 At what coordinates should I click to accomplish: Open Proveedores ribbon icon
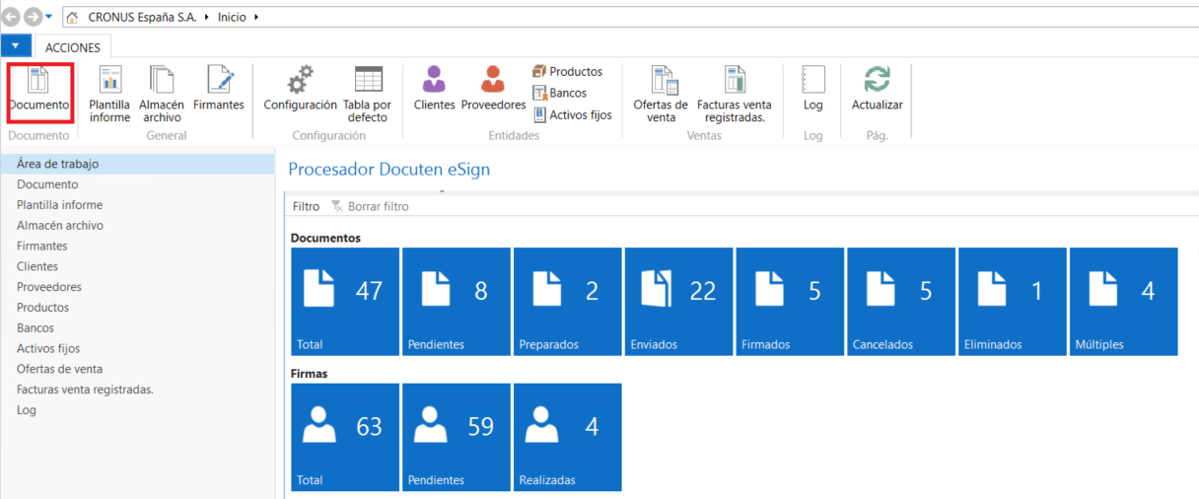click(493, 89)
